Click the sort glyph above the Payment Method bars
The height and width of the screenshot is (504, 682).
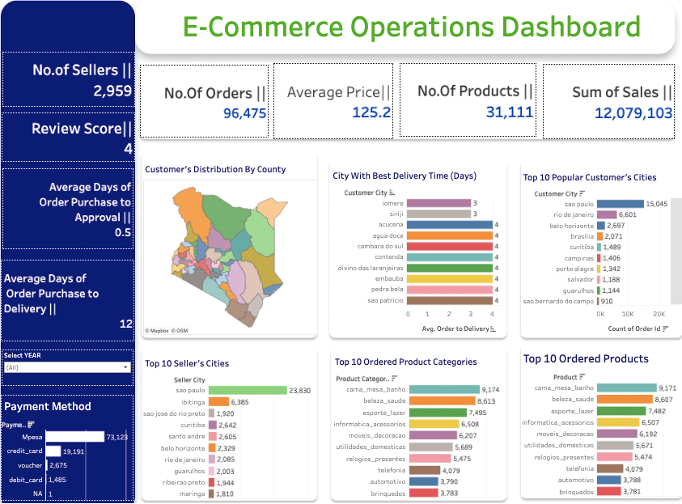(x=31, y=425)
